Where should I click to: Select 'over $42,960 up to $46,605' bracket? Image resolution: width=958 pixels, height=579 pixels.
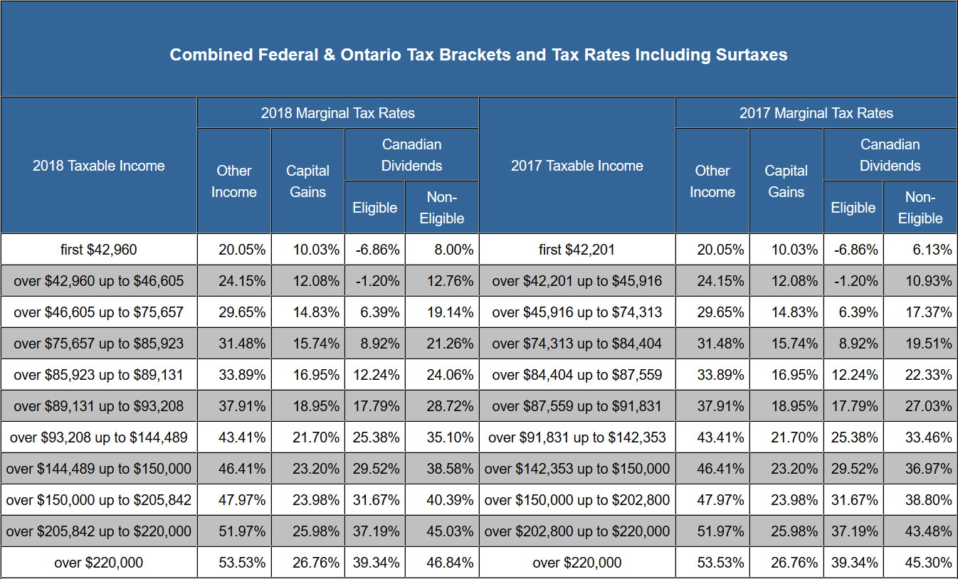pyautogui.click(x=98, y=280)
